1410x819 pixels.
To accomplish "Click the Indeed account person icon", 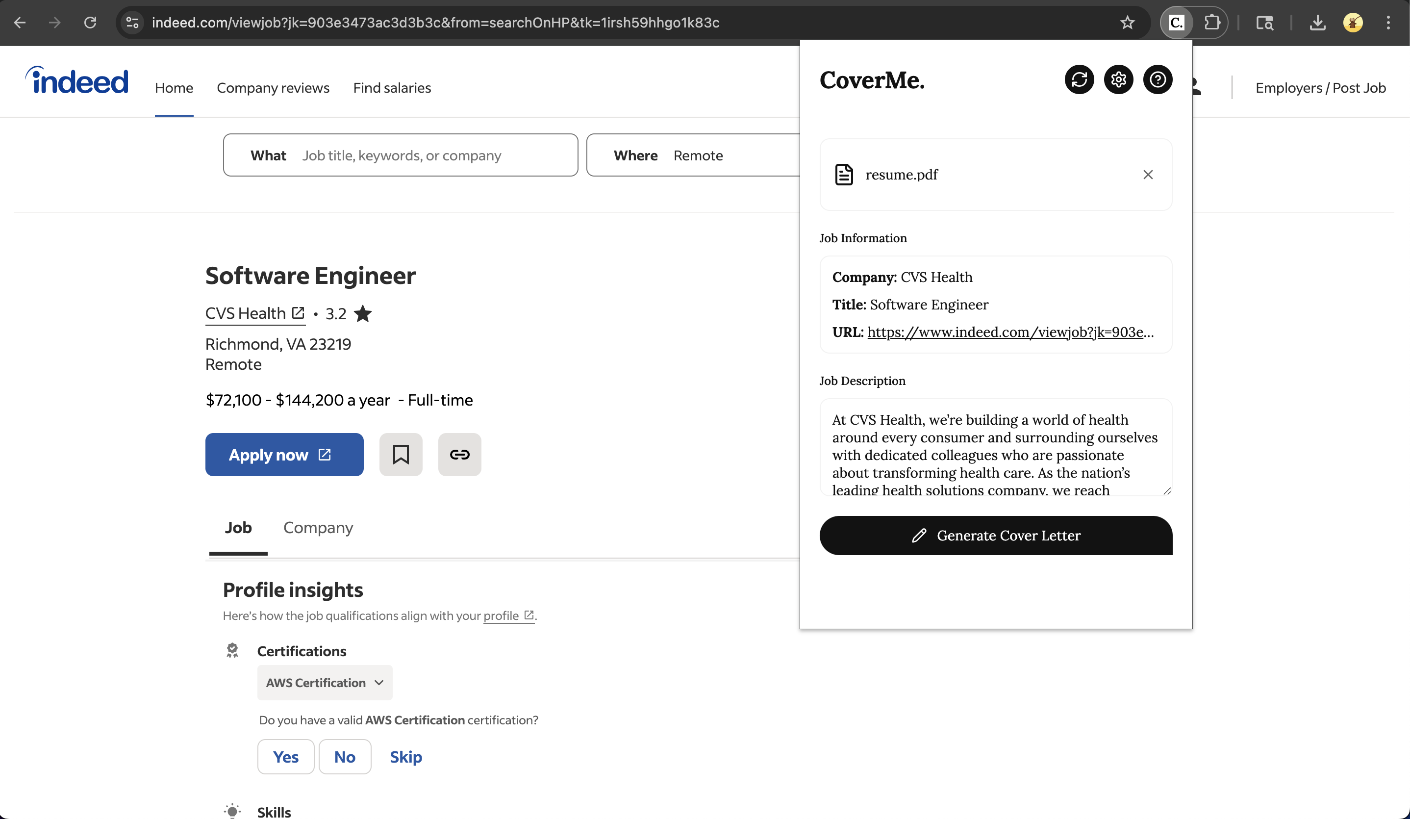I will click(1196, 87).
